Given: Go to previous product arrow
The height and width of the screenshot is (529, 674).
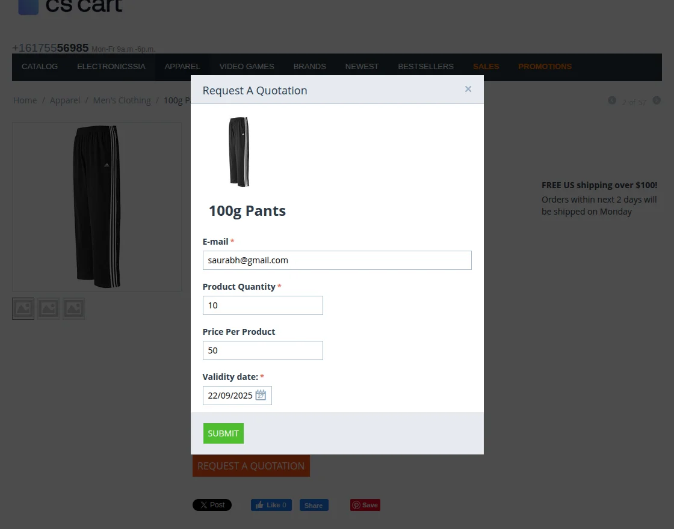Looking at the screenshot, I should click(612, 100).
